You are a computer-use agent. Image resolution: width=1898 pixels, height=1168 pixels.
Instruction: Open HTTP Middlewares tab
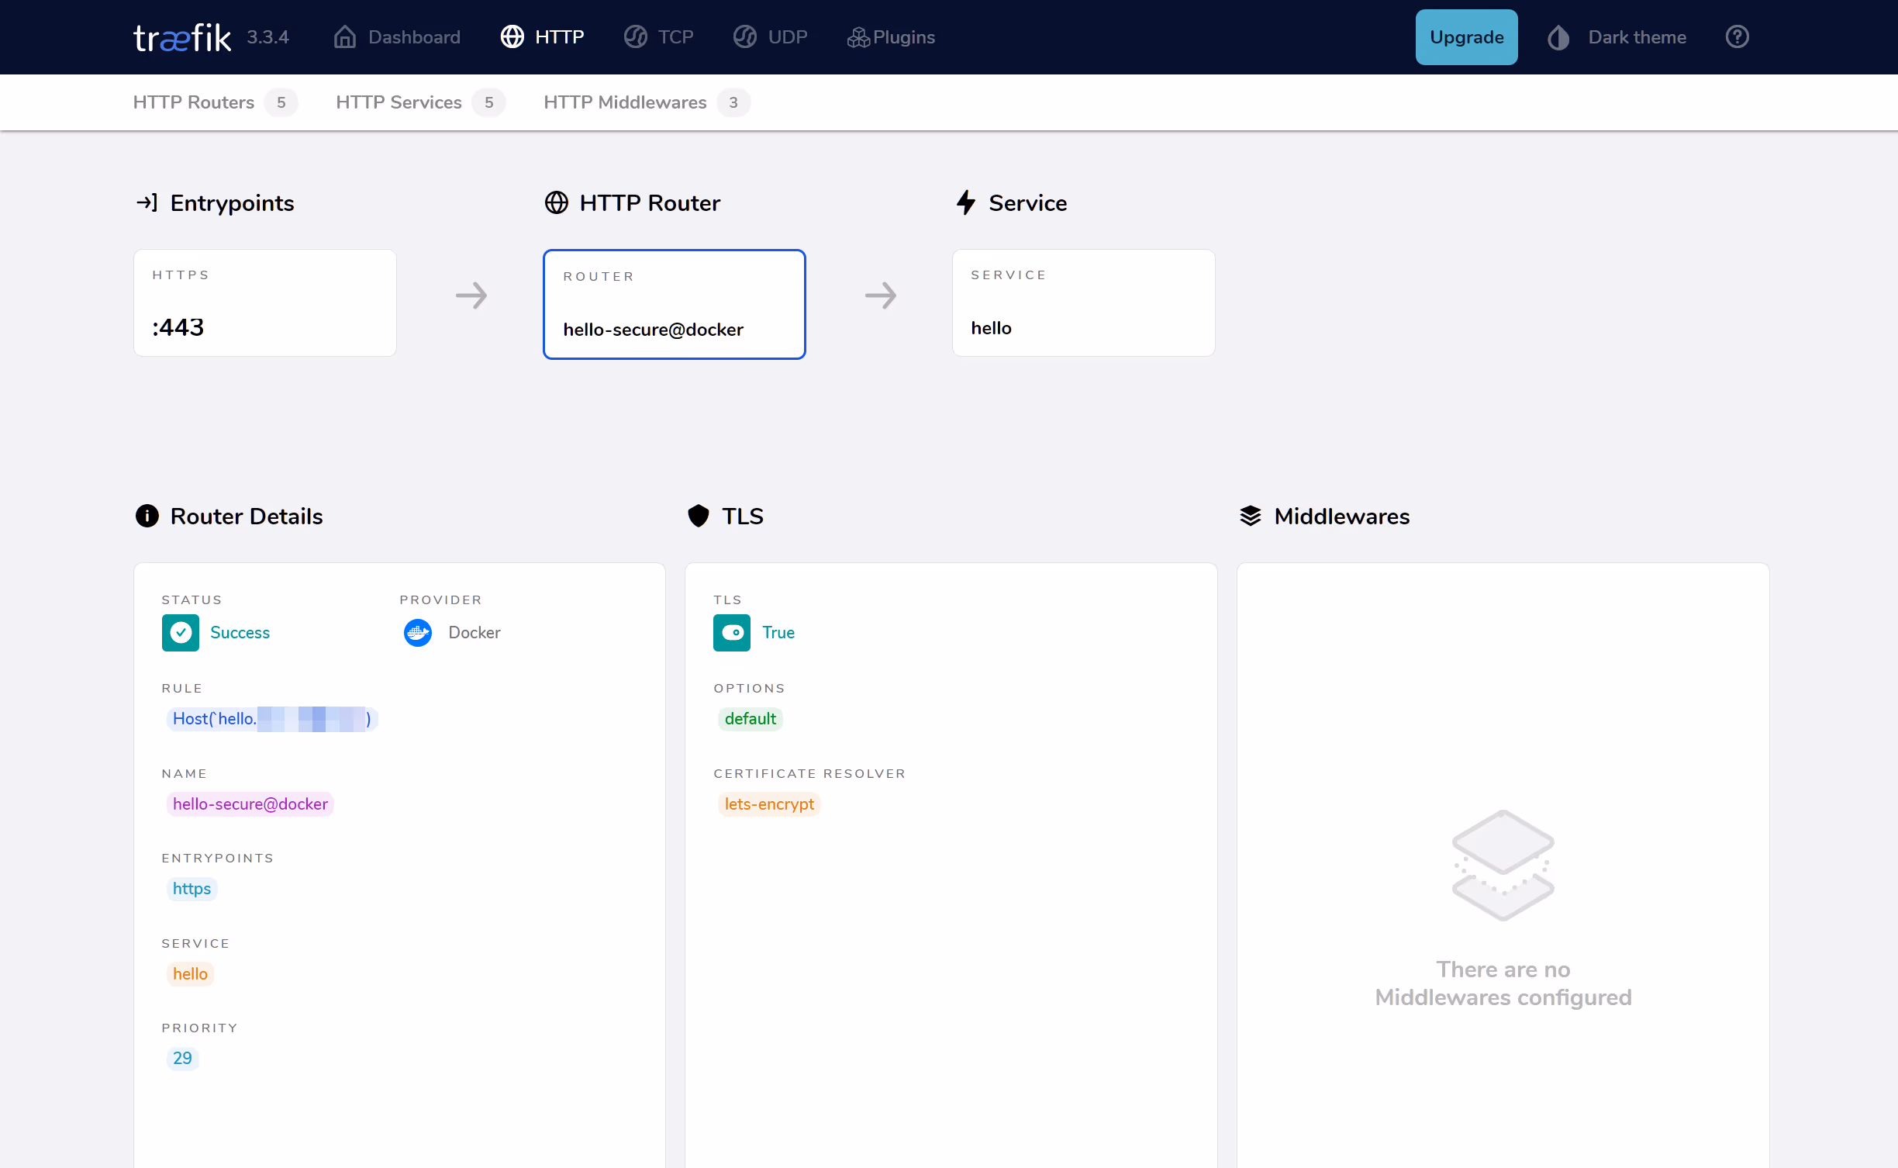click(x=625, y=102)
